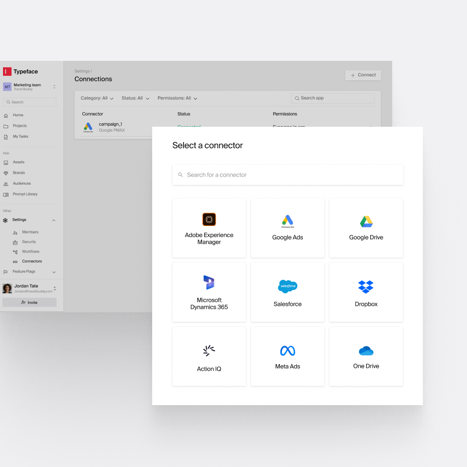Open the Home icon in sidebar
467x467 pixels.
[5, 116]
